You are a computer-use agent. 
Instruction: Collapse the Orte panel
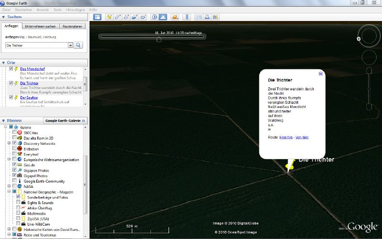click(3, 63)
